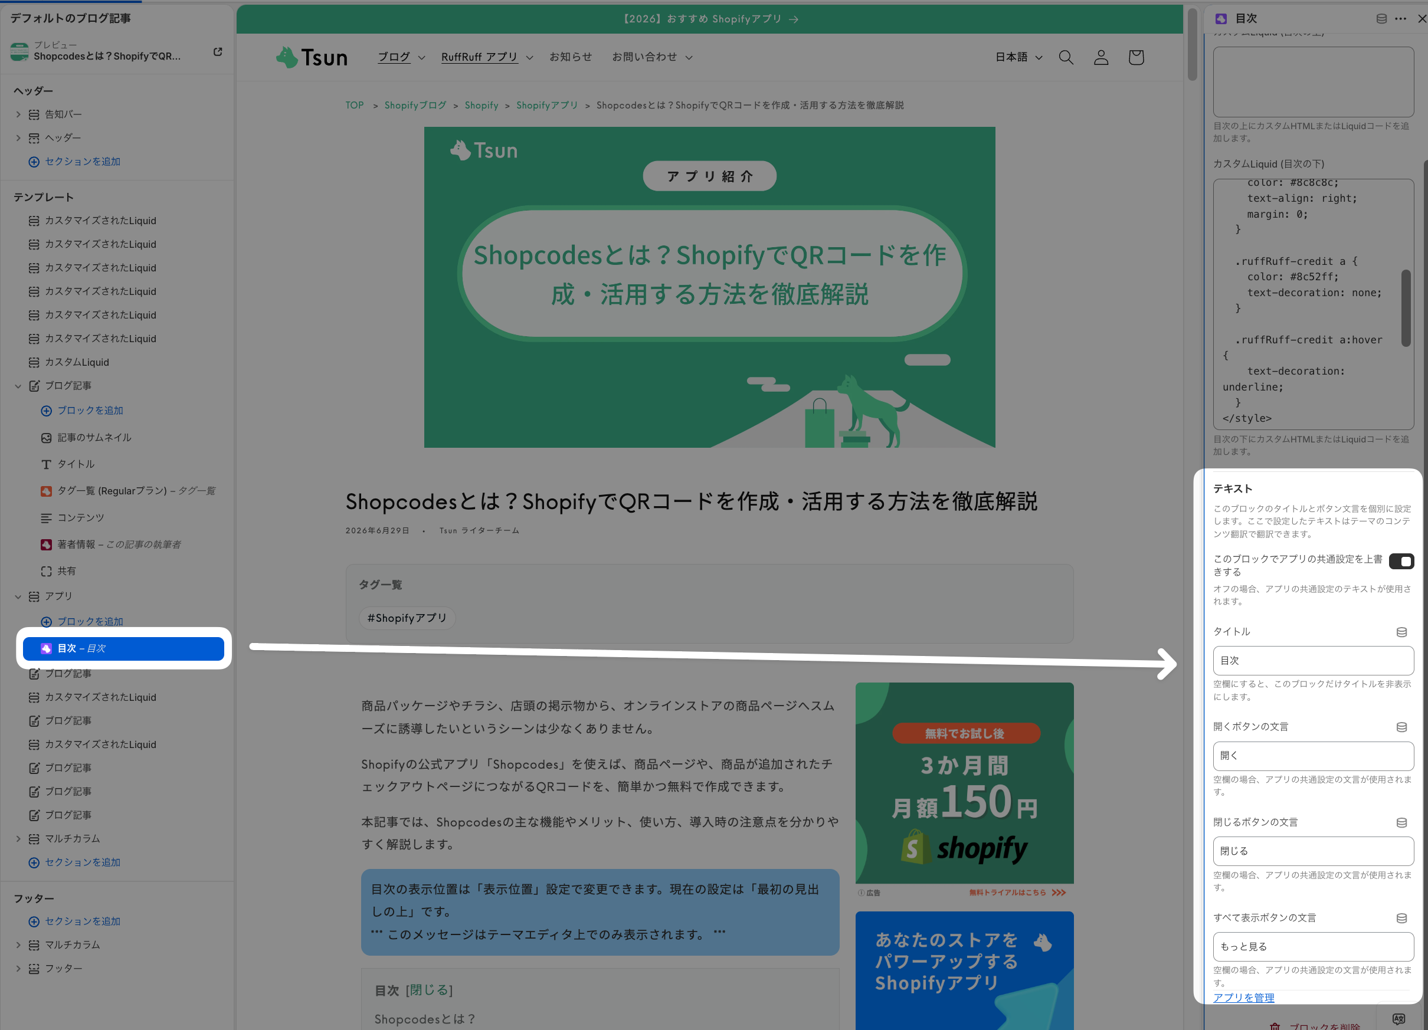Image resolution: width=1428 pixels, height=1030 pixels.
Task: Expand マルチカラム chevron in the フッター group
Action: 18,945
